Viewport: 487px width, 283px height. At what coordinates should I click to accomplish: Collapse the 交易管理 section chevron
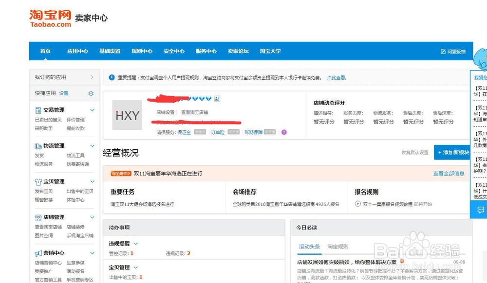pos(92,110)
